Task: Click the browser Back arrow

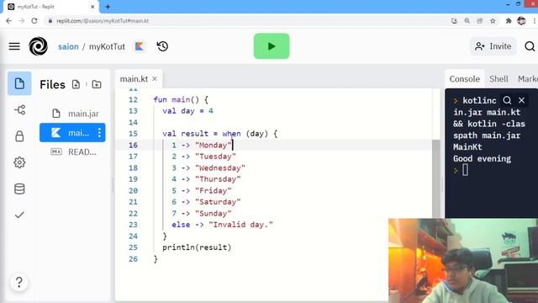Action: (9, 21)
